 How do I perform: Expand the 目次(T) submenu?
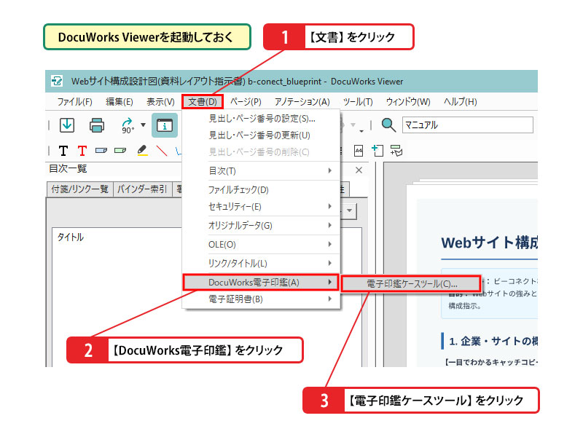[x=262, y=171]
